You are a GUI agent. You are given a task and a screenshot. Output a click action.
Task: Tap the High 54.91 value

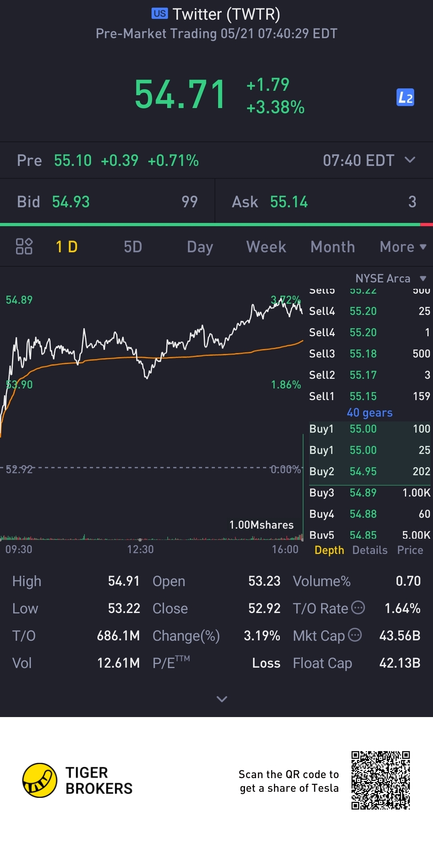pos(124,581)
